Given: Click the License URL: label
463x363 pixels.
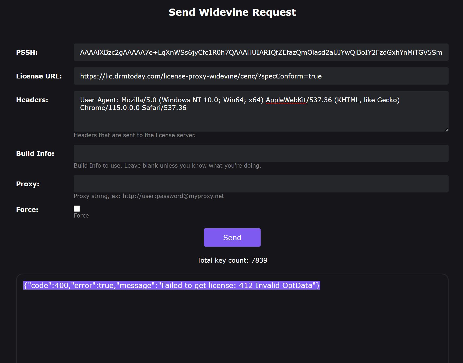Looking at the screenshot, I should (39, 76).
